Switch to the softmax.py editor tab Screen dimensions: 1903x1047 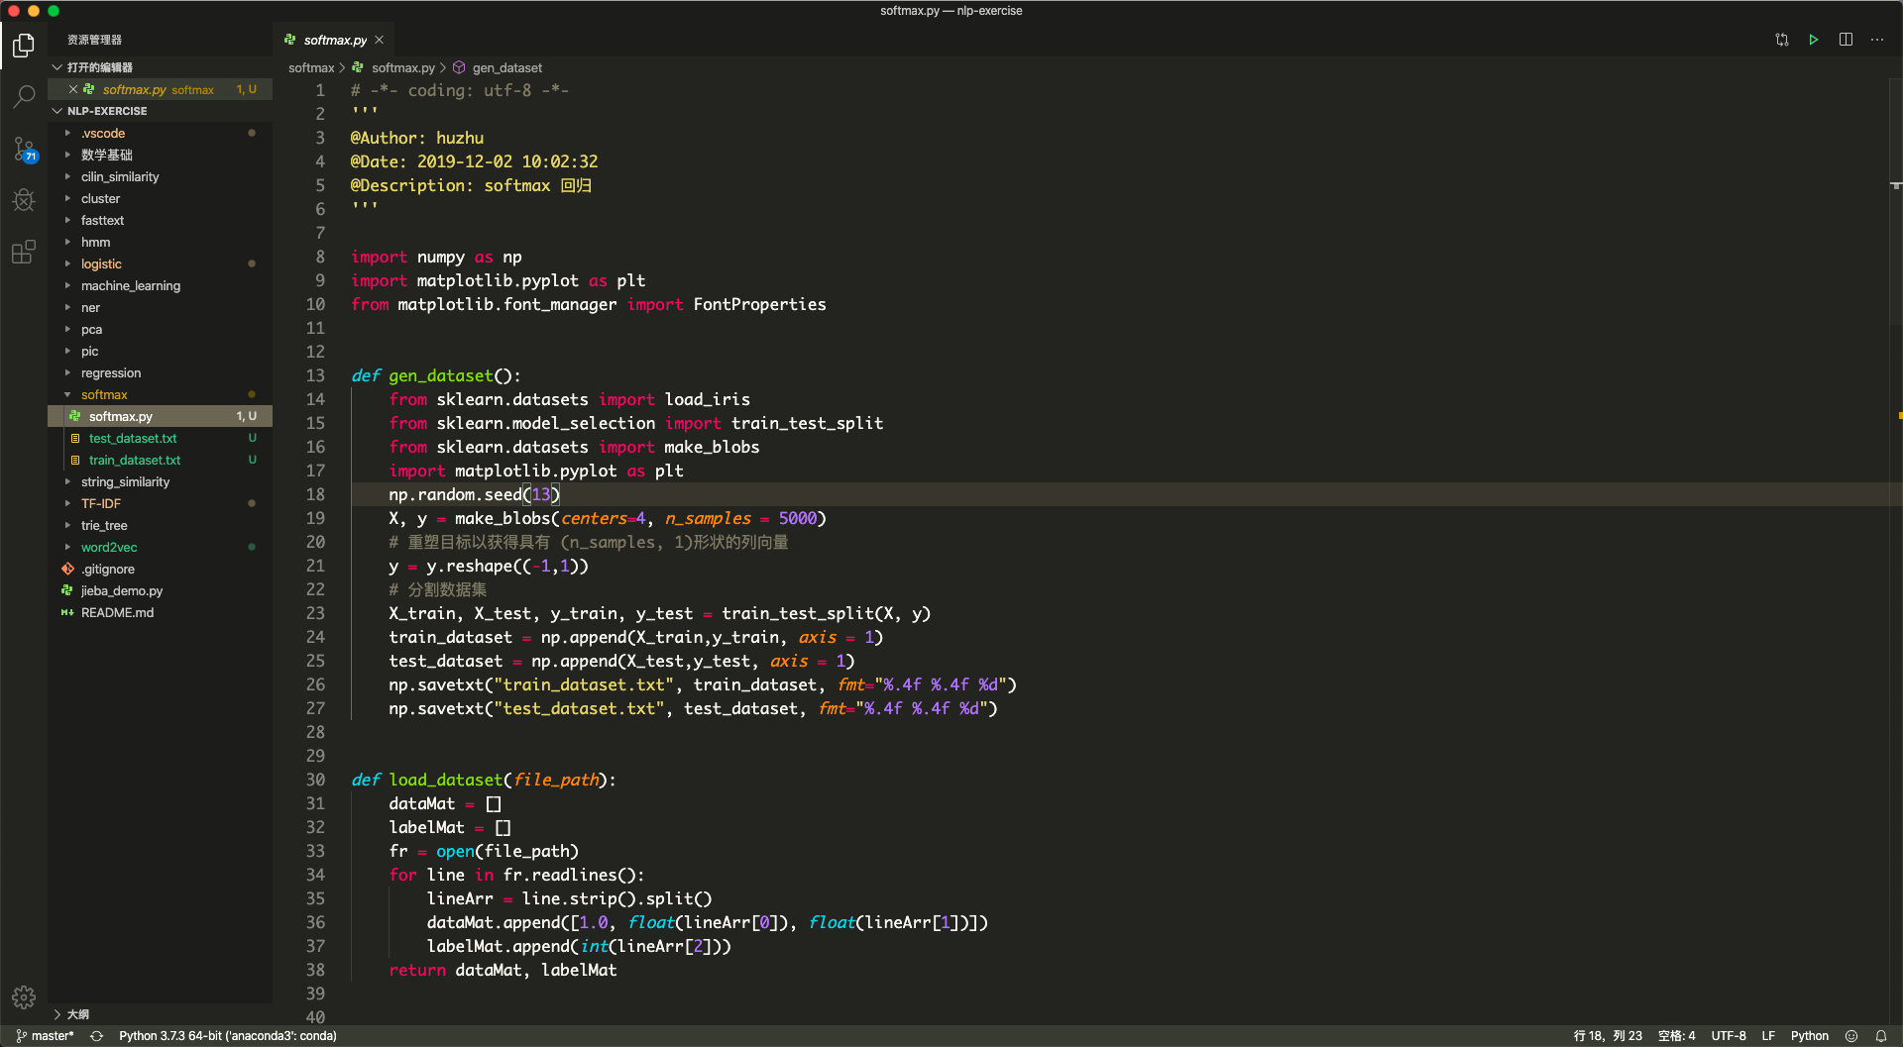[x=334, y=40]
